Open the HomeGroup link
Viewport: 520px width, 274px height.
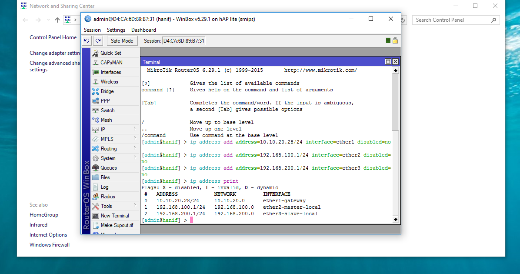coord(44,215)
